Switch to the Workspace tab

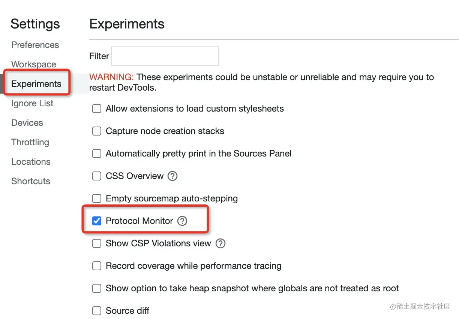point(34,64)
